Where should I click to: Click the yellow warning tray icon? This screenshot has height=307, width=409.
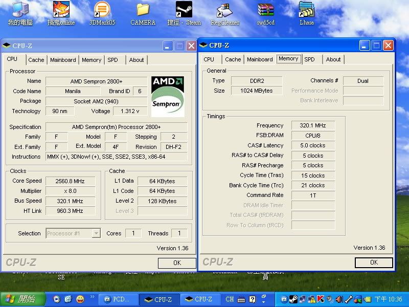pyautogui.click(x=311, y=299)
